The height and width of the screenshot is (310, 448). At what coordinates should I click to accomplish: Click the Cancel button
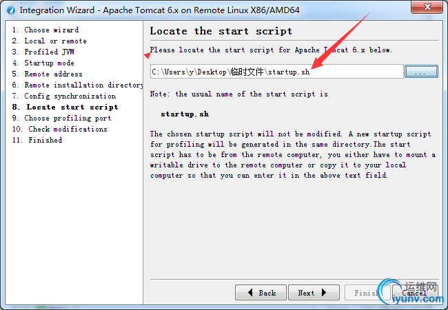(x=414, y=292)
